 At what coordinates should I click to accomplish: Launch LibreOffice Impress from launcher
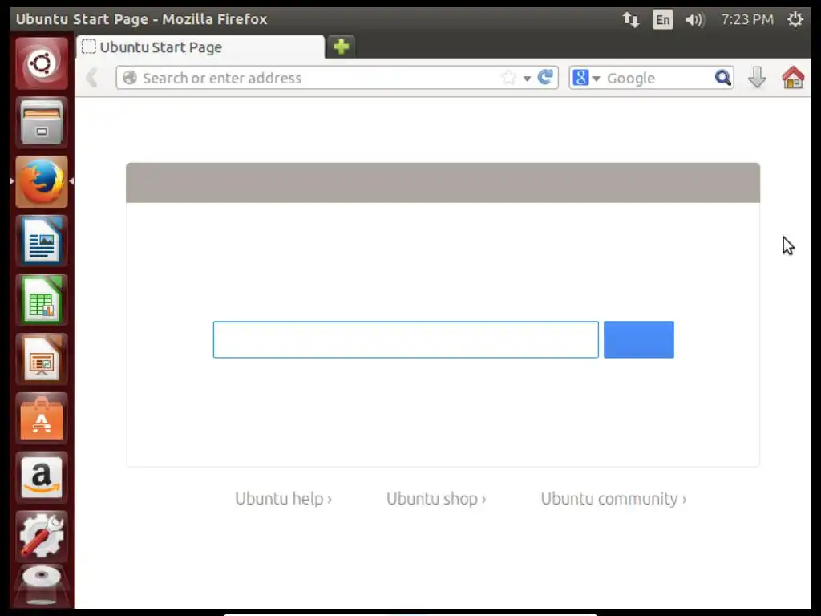(42, 359)
